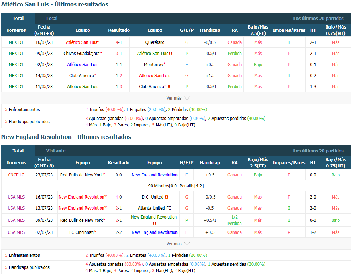Screen dimensions: 353x276
Task: Click the -0.5 handicap in Atlanta United row
Action: (x=210, y=208)
